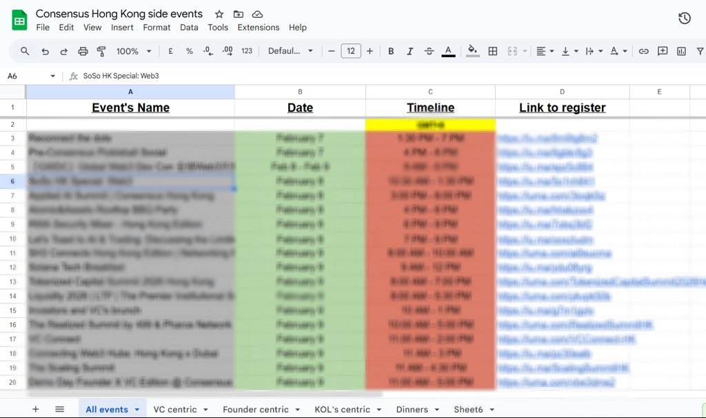Open the Help menu
This screenshot has width=706, height=418.
tap(298, 28)
